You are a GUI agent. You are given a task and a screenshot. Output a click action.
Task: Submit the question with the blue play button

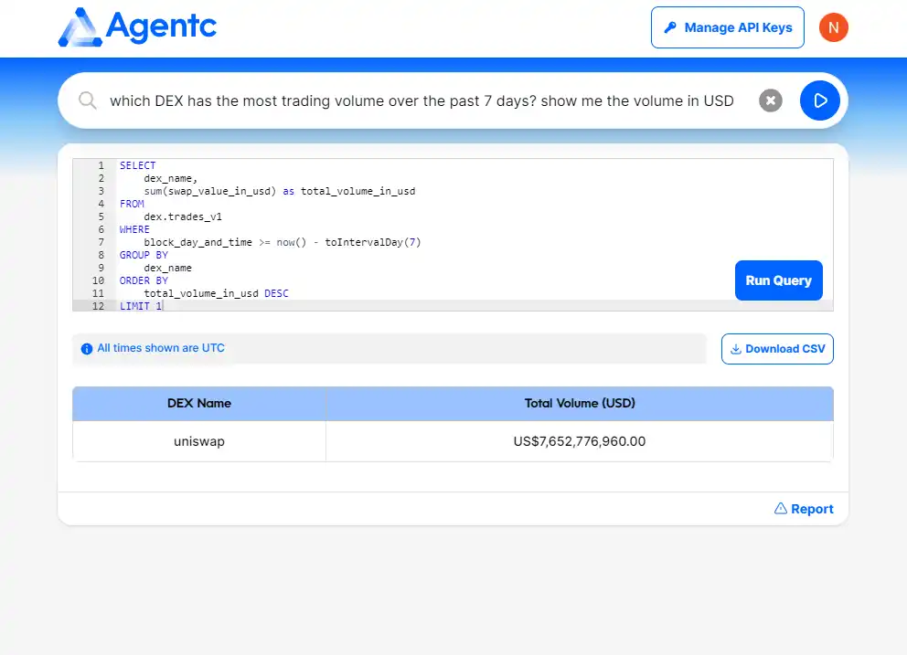pos(819,100)
